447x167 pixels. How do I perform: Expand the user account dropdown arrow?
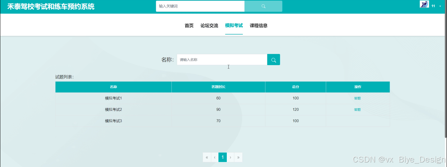(x=440, y=6)
